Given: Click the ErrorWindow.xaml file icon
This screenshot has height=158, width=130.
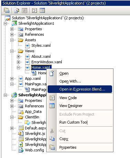Looking at the screenshot, I should [x=27, y=62].
